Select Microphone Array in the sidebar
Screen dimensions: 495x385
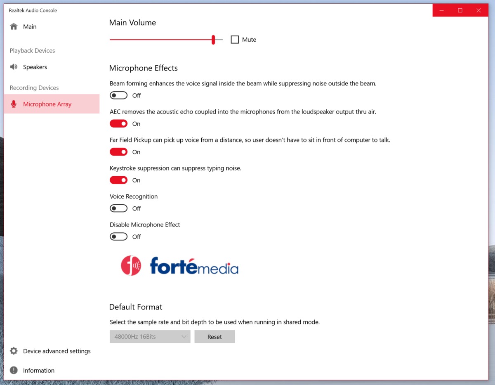point(47,104)
